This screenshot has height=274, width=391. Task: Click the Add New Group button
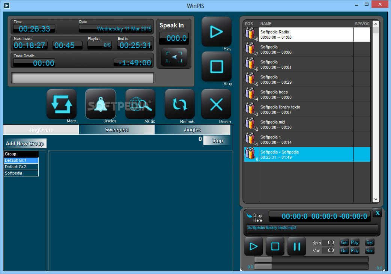point(25,143)
